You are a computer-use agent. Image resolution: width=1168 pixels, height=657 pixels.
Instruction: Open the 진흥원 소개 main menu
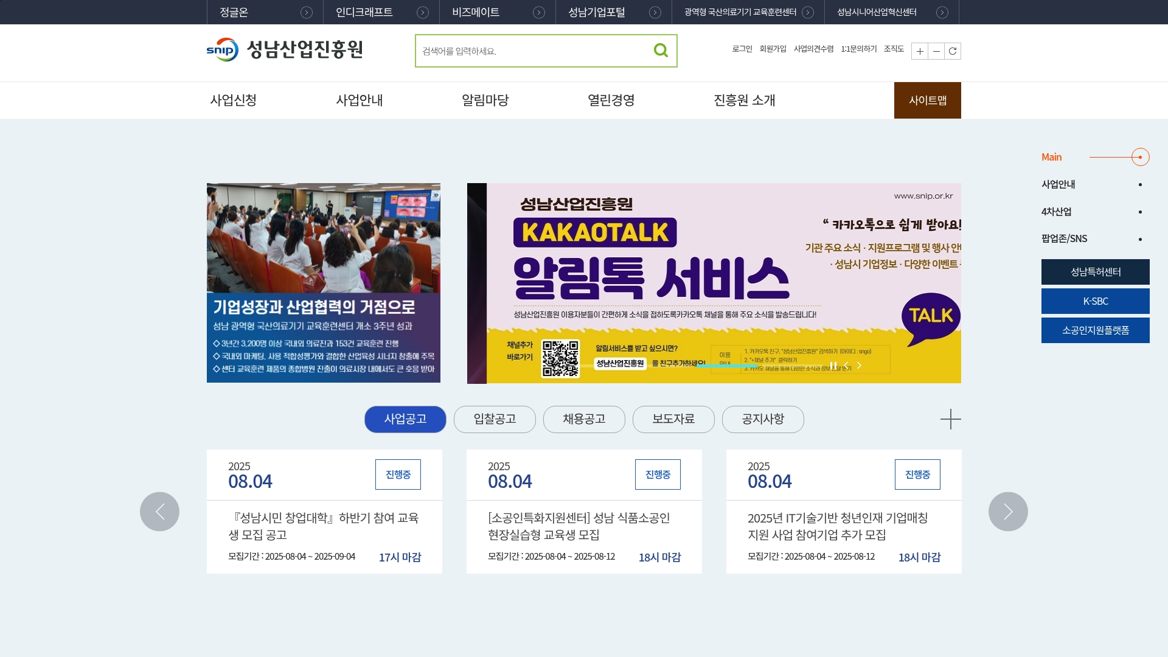745,100
